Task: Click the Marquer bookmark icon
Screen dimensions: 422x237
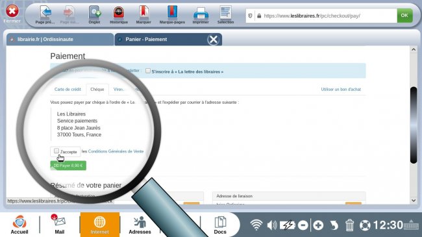Action: pos(143,12)
